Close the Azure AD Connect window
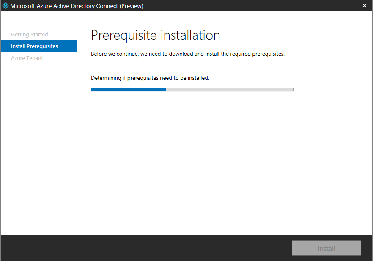The image size is (373, 261). point(365,5)
